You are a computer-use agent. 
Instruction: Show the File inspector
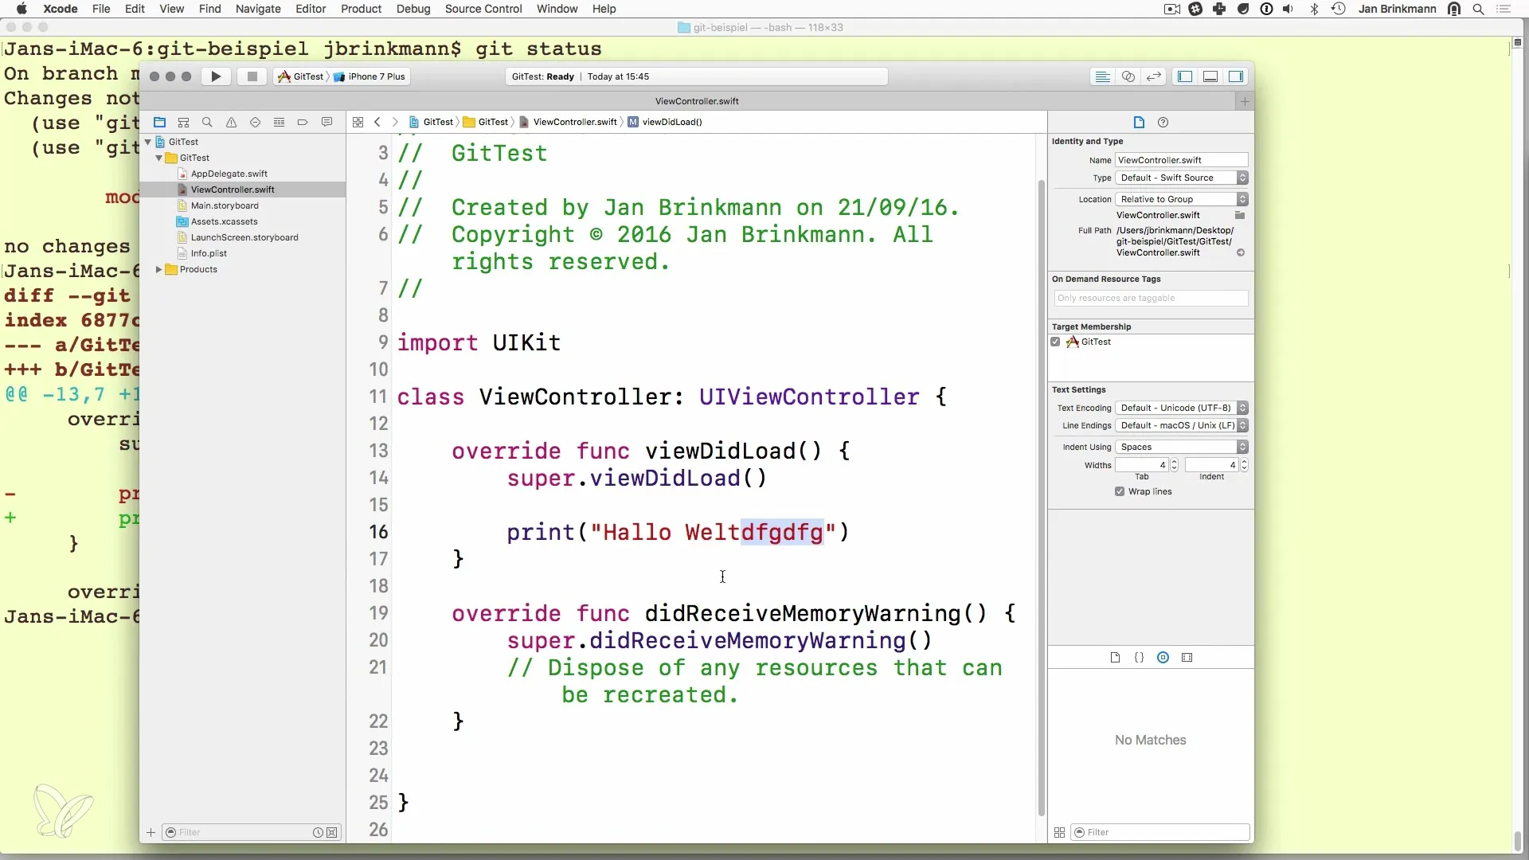point(1139,122)
